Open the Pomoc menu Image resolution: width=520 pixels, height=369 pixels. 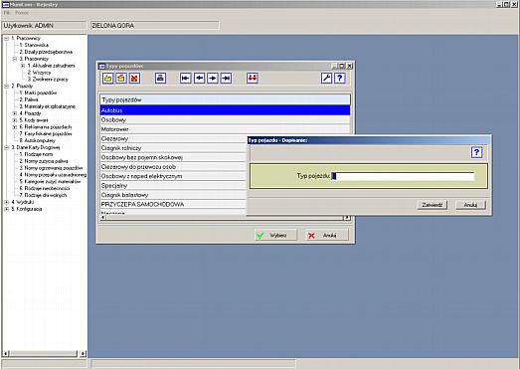tap(22, 13)
